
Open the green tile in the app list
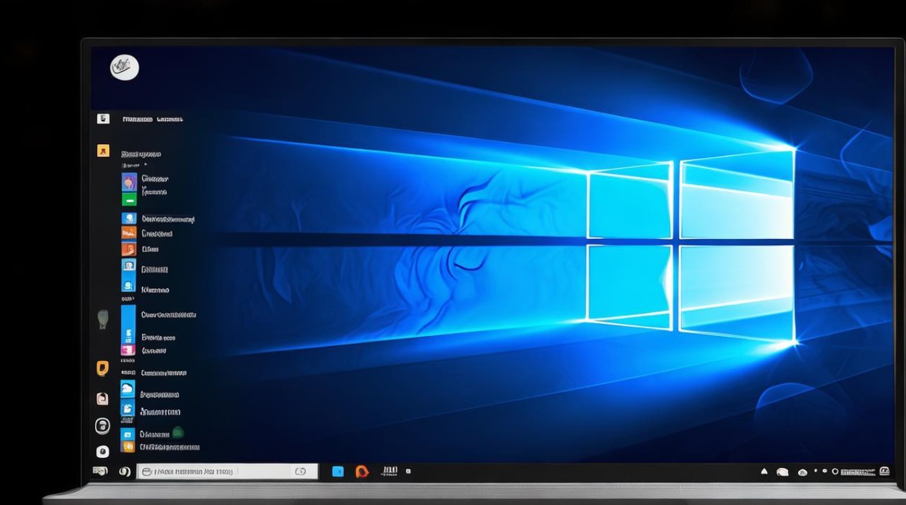129,199
